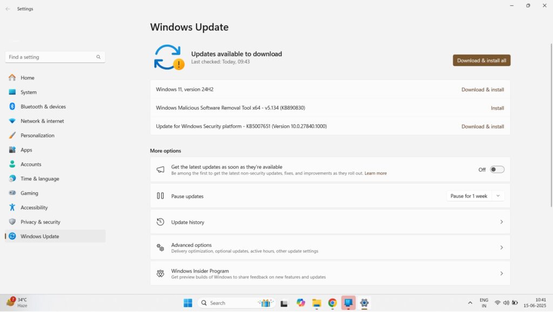Click the Windows Update page heading
The image size is (553, 312).
[189, 27]
